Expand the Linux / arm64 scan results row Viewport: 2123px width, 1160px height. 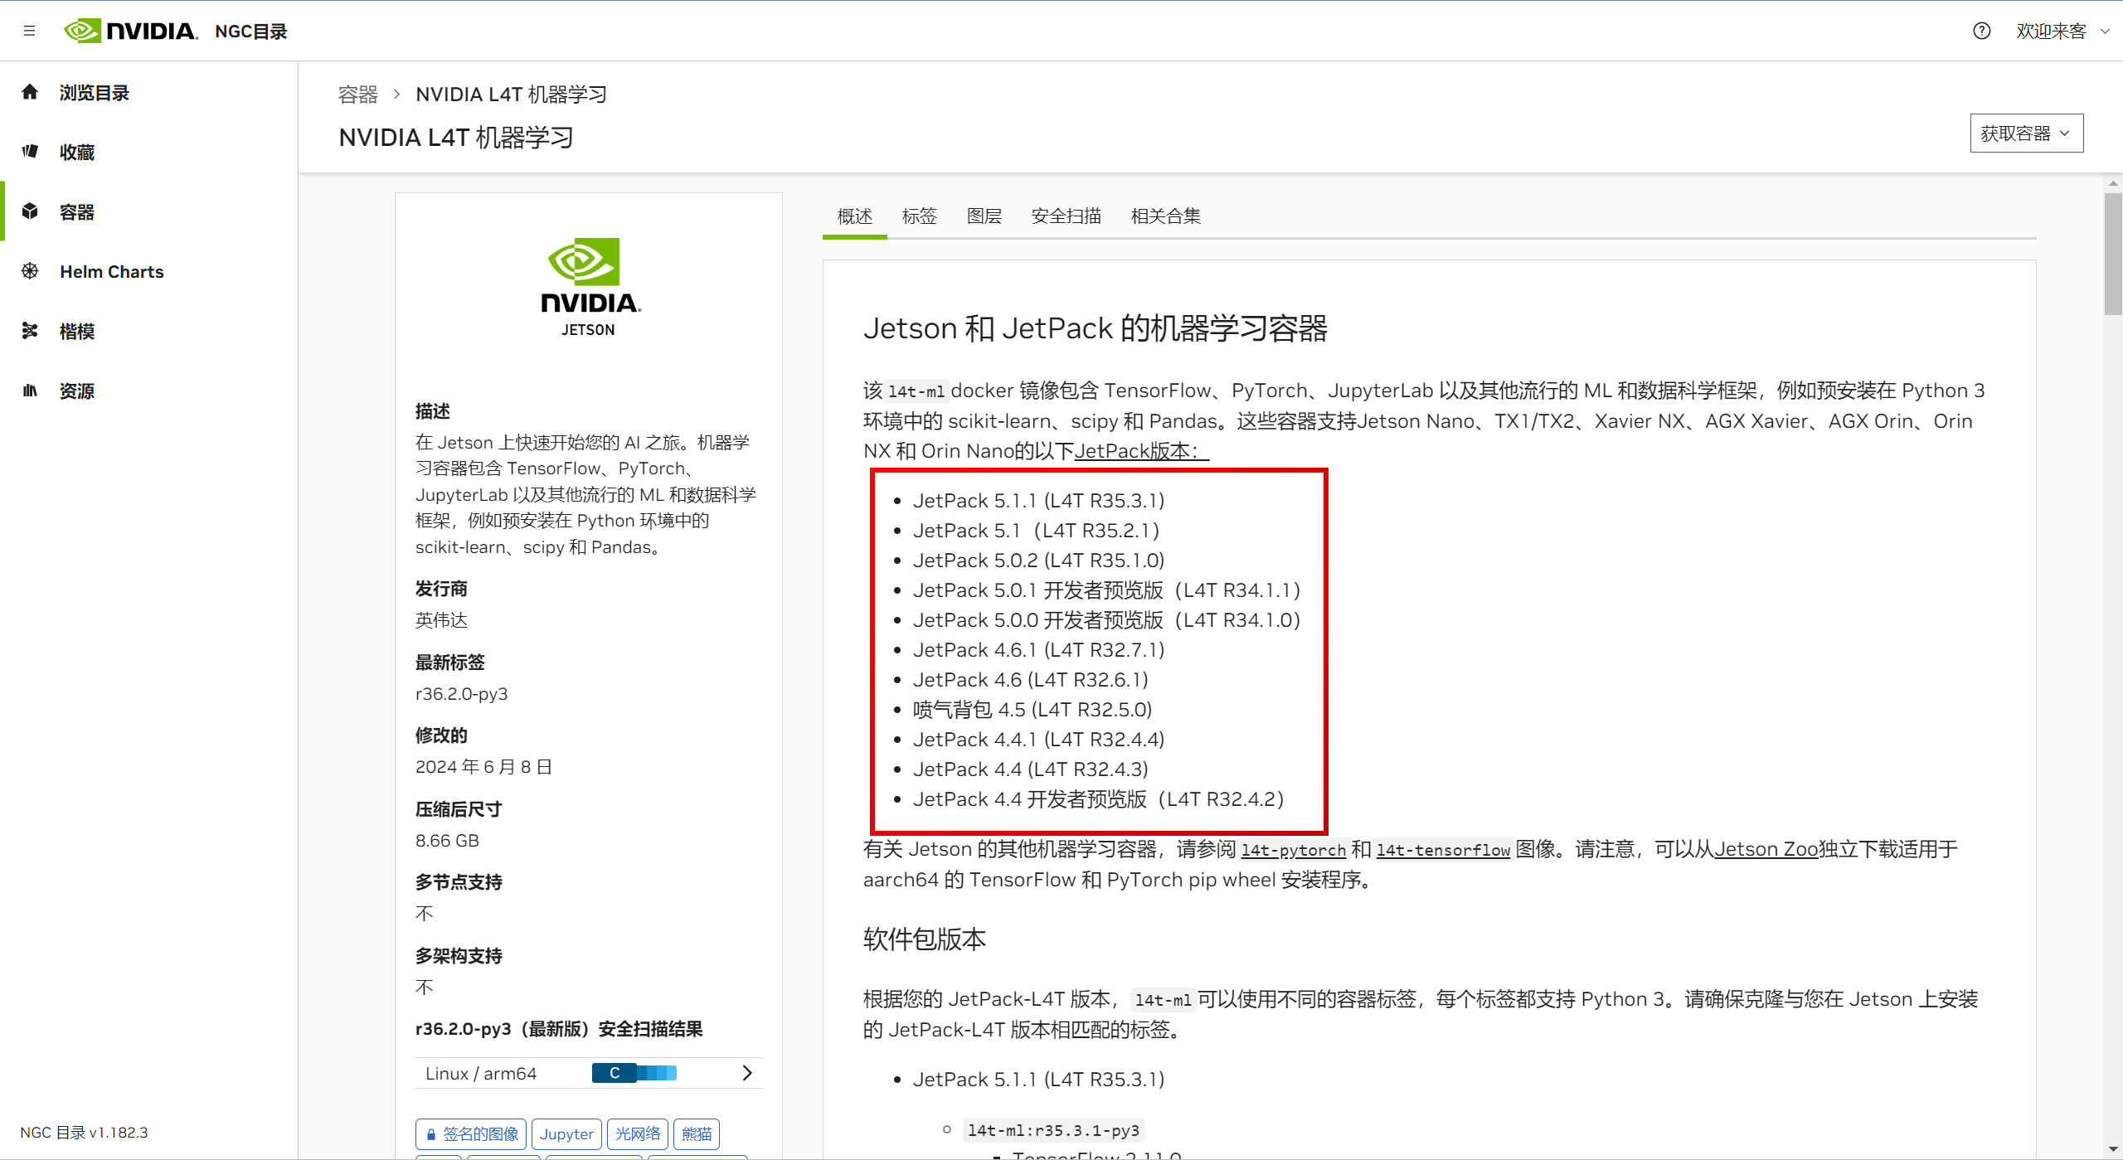[747, 1072]
